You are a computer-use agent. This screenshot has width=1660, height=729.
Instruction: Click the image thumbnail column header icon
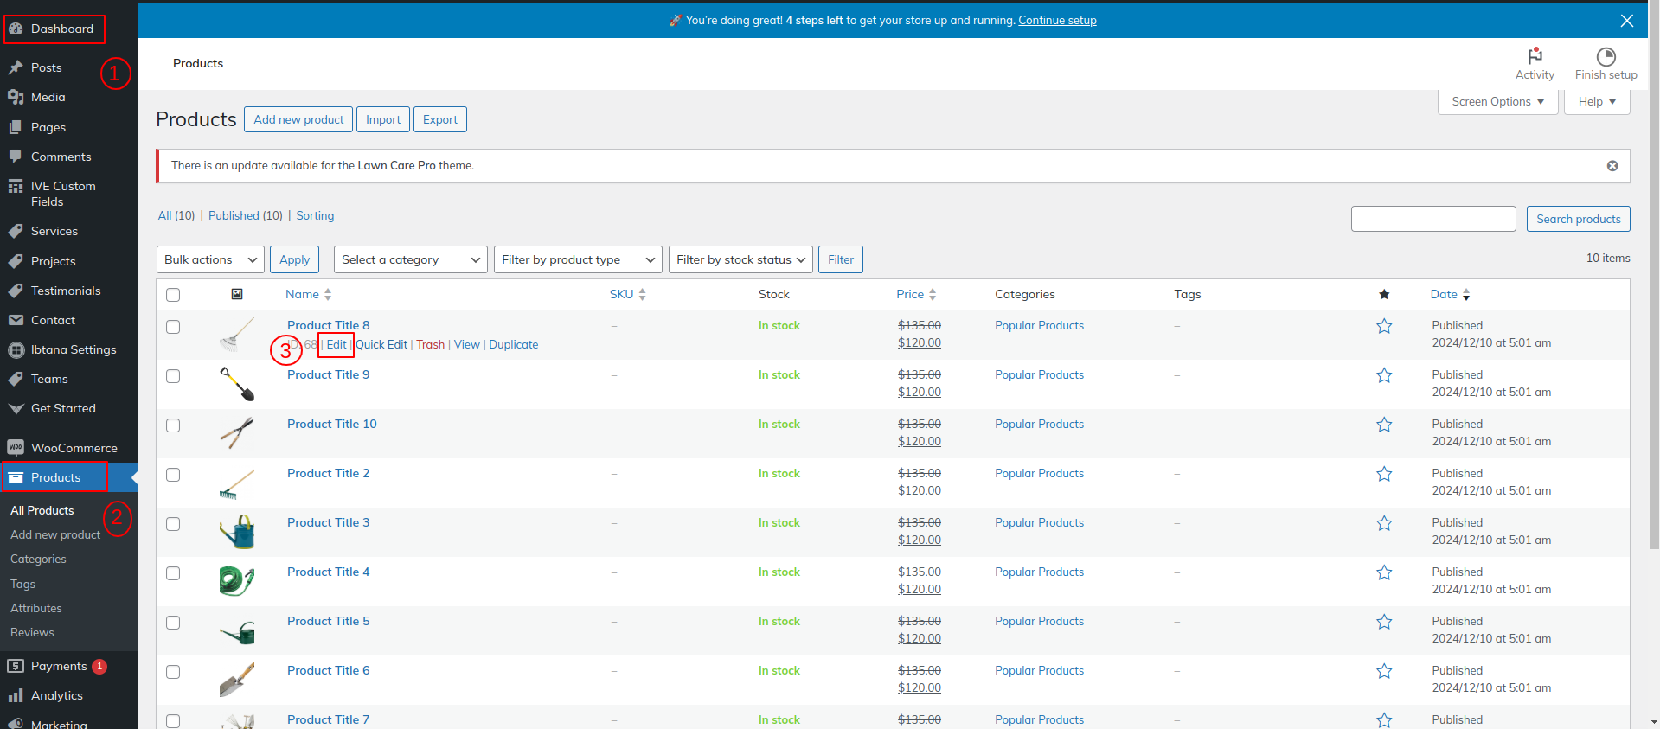pyautogui.click(x=237, y=295)
